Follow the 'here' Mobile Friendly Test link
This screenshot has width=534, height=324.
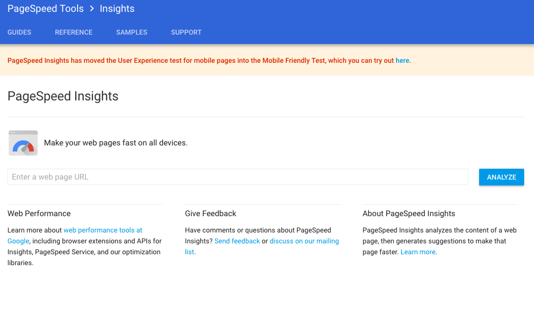(402, 61)
